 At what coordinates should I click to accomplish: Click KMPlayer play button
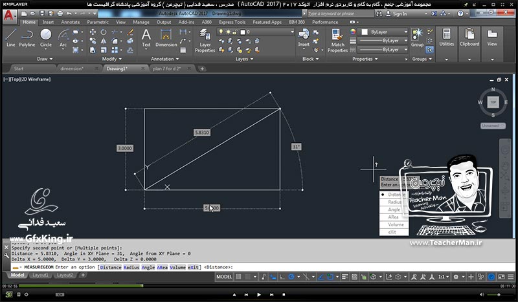pyautogui.click(x=258, y=294)
